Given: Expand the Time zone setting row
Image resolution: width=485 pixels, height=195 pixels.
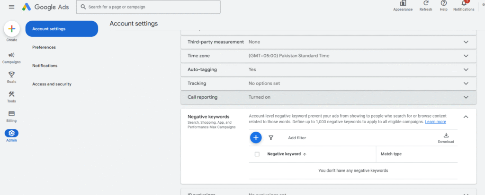Looking at the screenshot, I should point(466,56).
